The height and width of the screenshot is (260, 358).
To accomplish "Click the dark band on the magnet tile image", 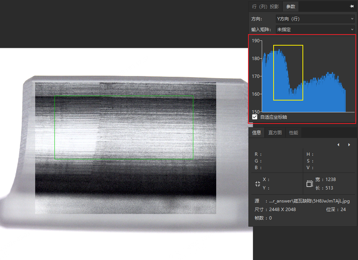I will (125, 184).
